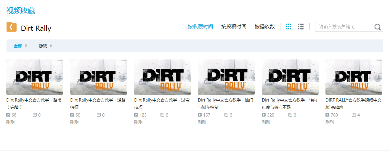Open title link 转向过度与转向不足
This screenshot has height=151, width=390.
[x=290, y=104]
